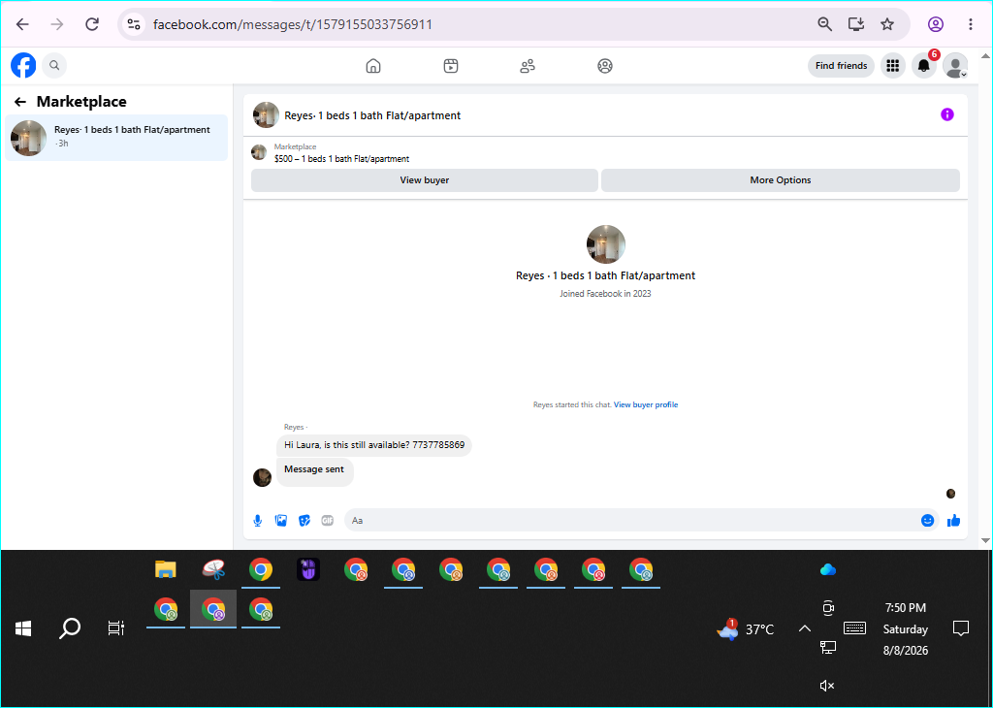View site information icon in address bar
Image resolution: width=993 pixels, height=708 pixels.
(134, 24)
